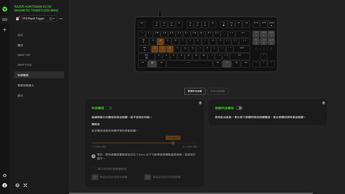Select the left ctrl key

click(143, 64)
